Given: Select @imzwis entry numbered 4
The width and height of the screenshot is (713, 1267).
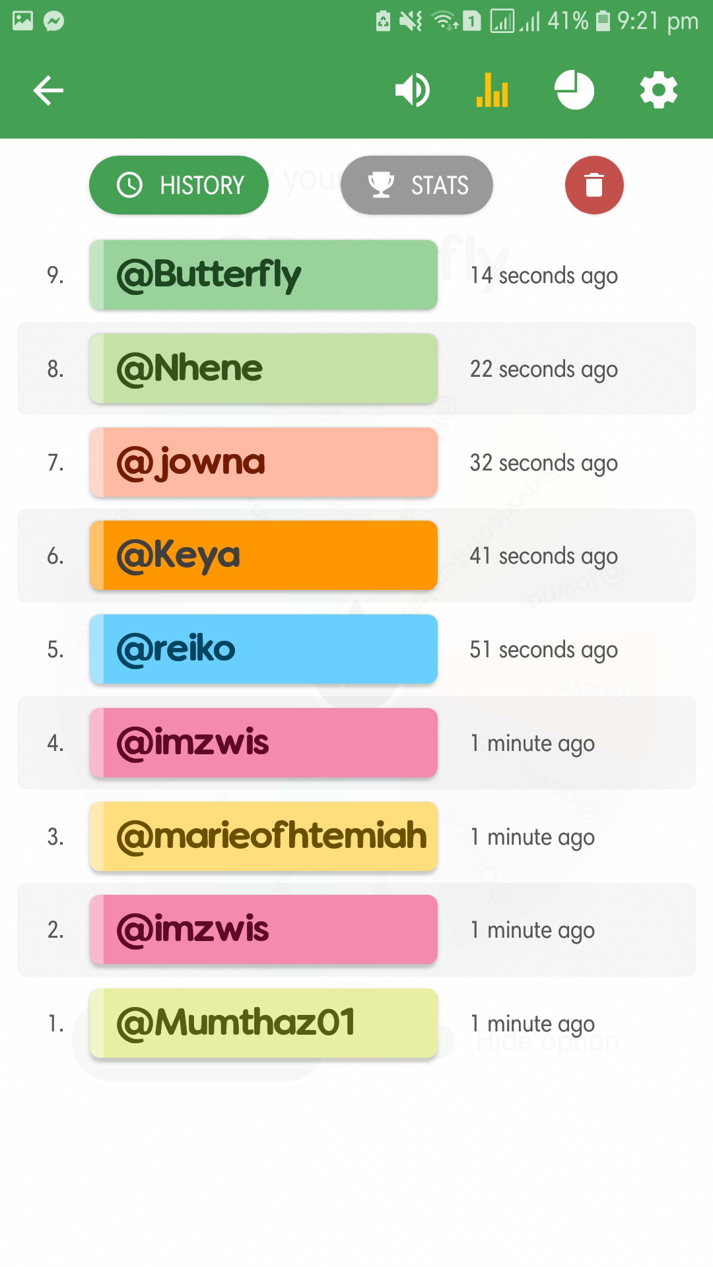Looking at the screenshot, I should click(263, 743).
